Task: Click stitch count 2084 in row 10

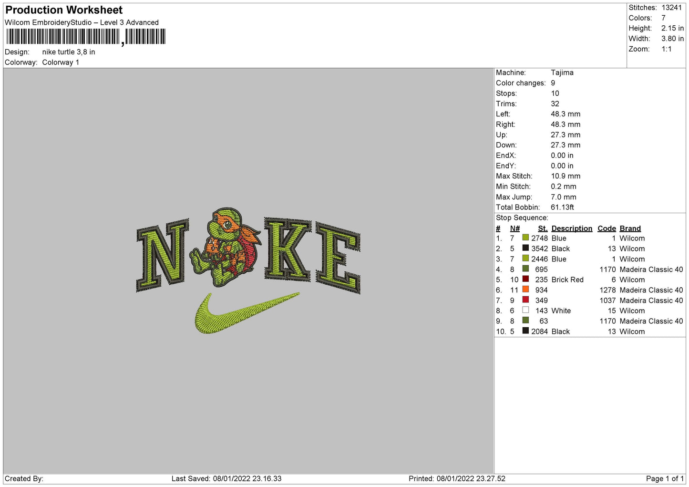Action: (x=540, y=332)
